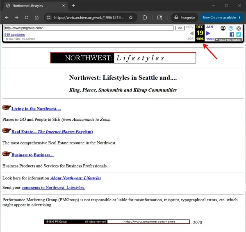Go to next capture with blue arrow
The image size is (246, 232).
point(208,33)
